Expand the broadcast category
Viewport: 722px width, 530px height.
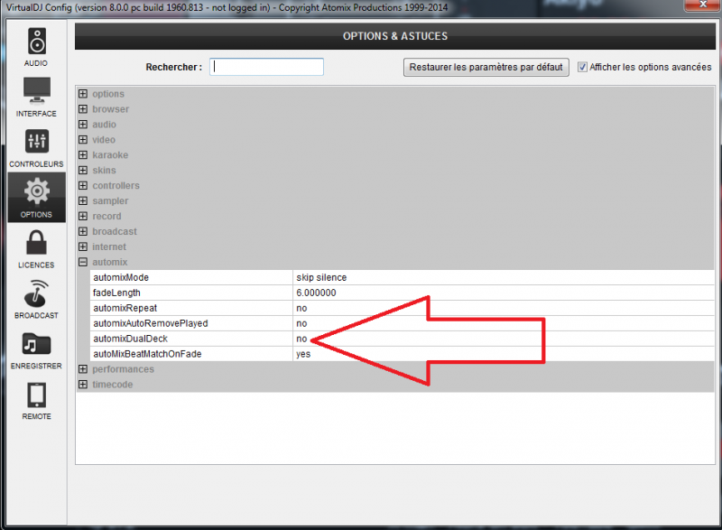pyautogui.click(x=83, y=231)
